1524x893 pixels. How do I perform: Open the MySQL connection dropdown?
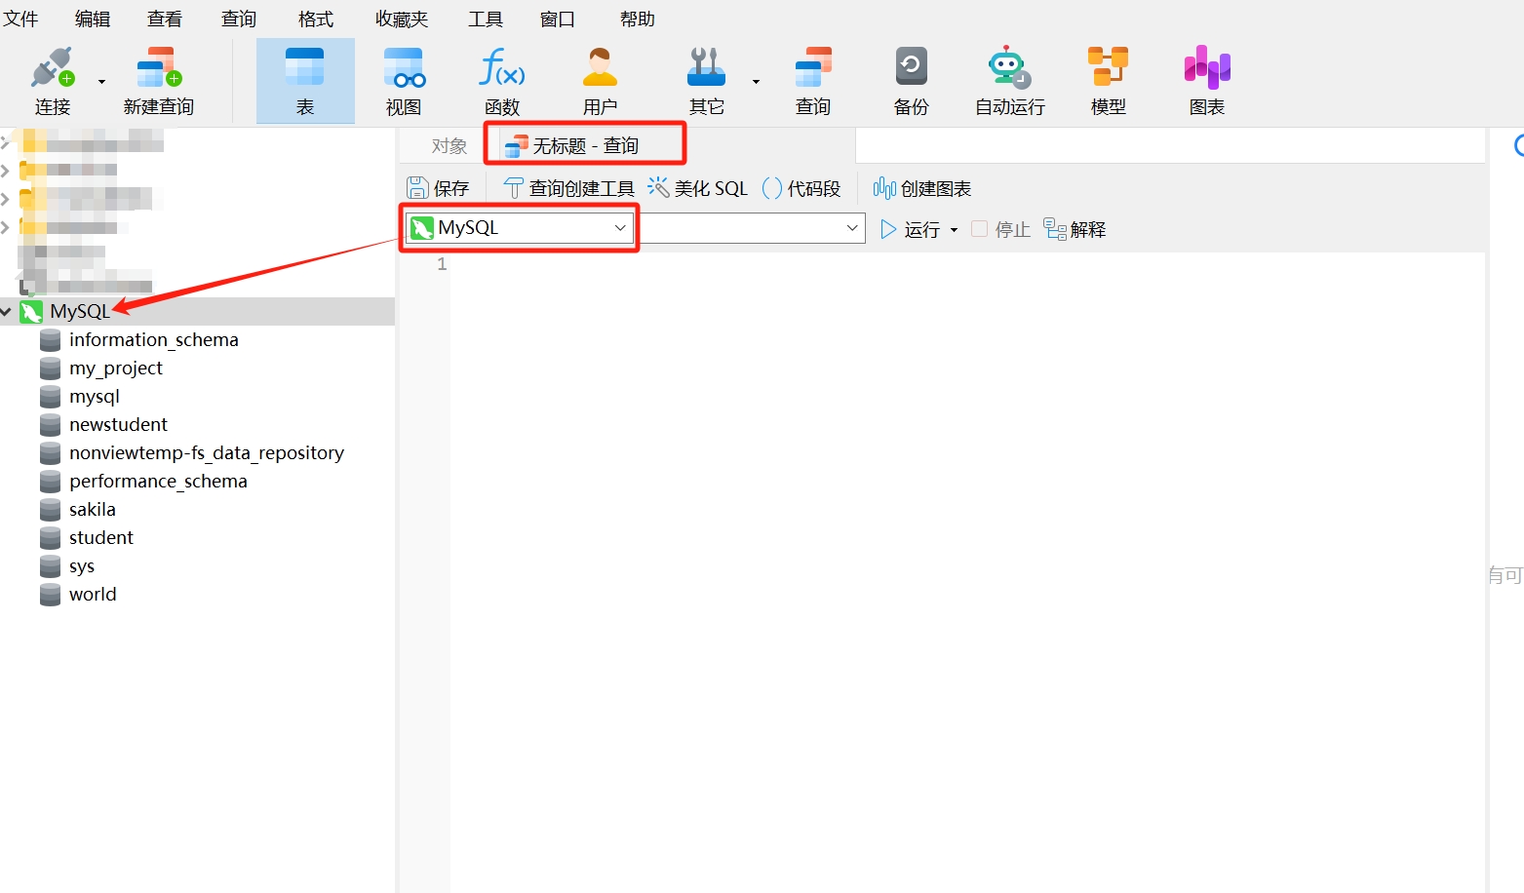pyautogui.click(x=619, y=228)
